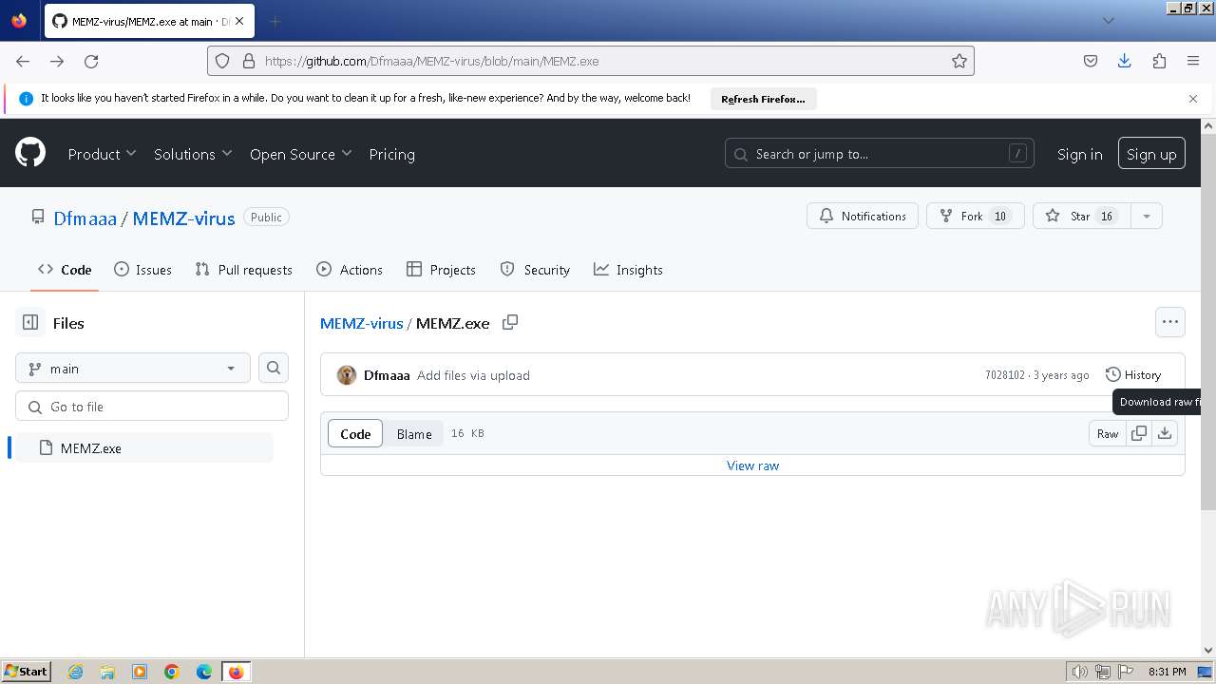The width and height of the screenshot is (1216, 684).
Task: Click the Go to file input
Action: click(152, 406)
